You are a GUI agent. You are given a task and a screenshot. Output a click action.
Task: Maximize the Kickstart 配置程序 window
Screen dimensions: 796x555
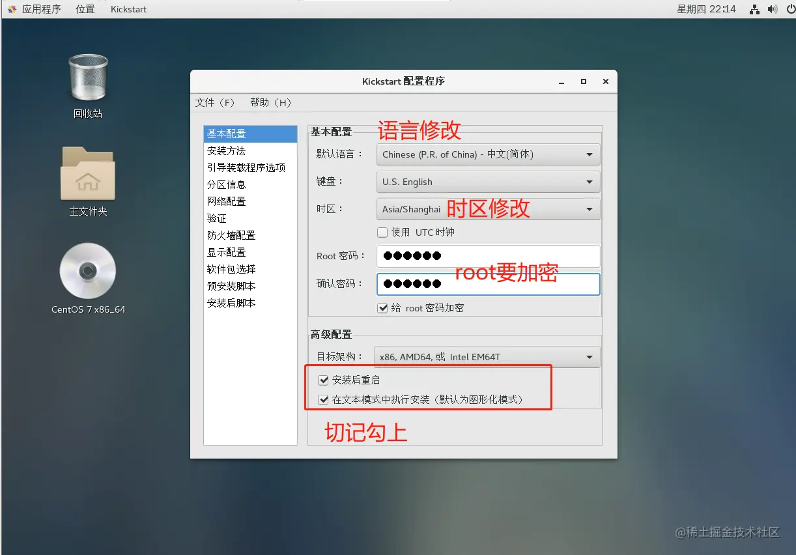pyautogui.click(x=584, y=81)
